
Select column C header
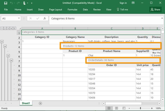[112, 28]
